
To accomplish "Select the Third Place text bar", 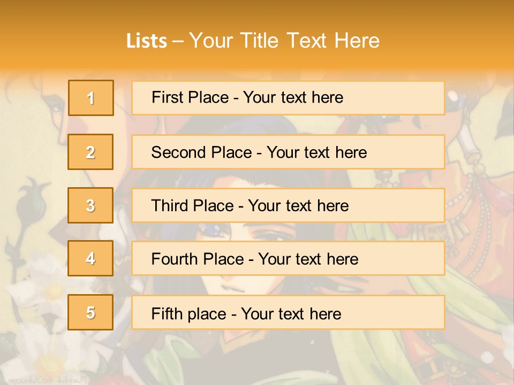I will [x=288, y=205].
